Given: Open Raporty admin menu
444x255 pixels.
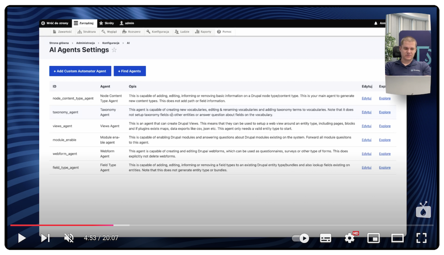Looking at the screenshot, I should [x=203, y=32].
